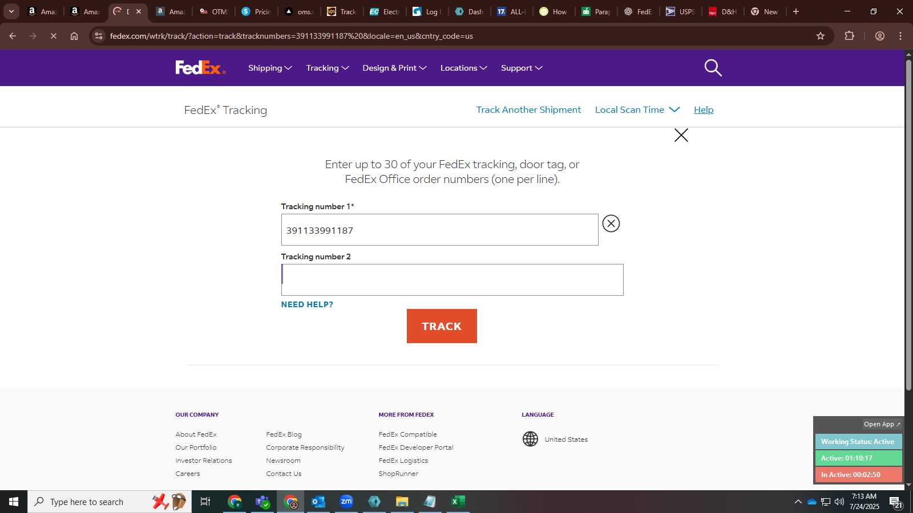Viewport: 913px width, 513px height.
Task: Click the Tracking number 2 field
Action: pos(452,280)
